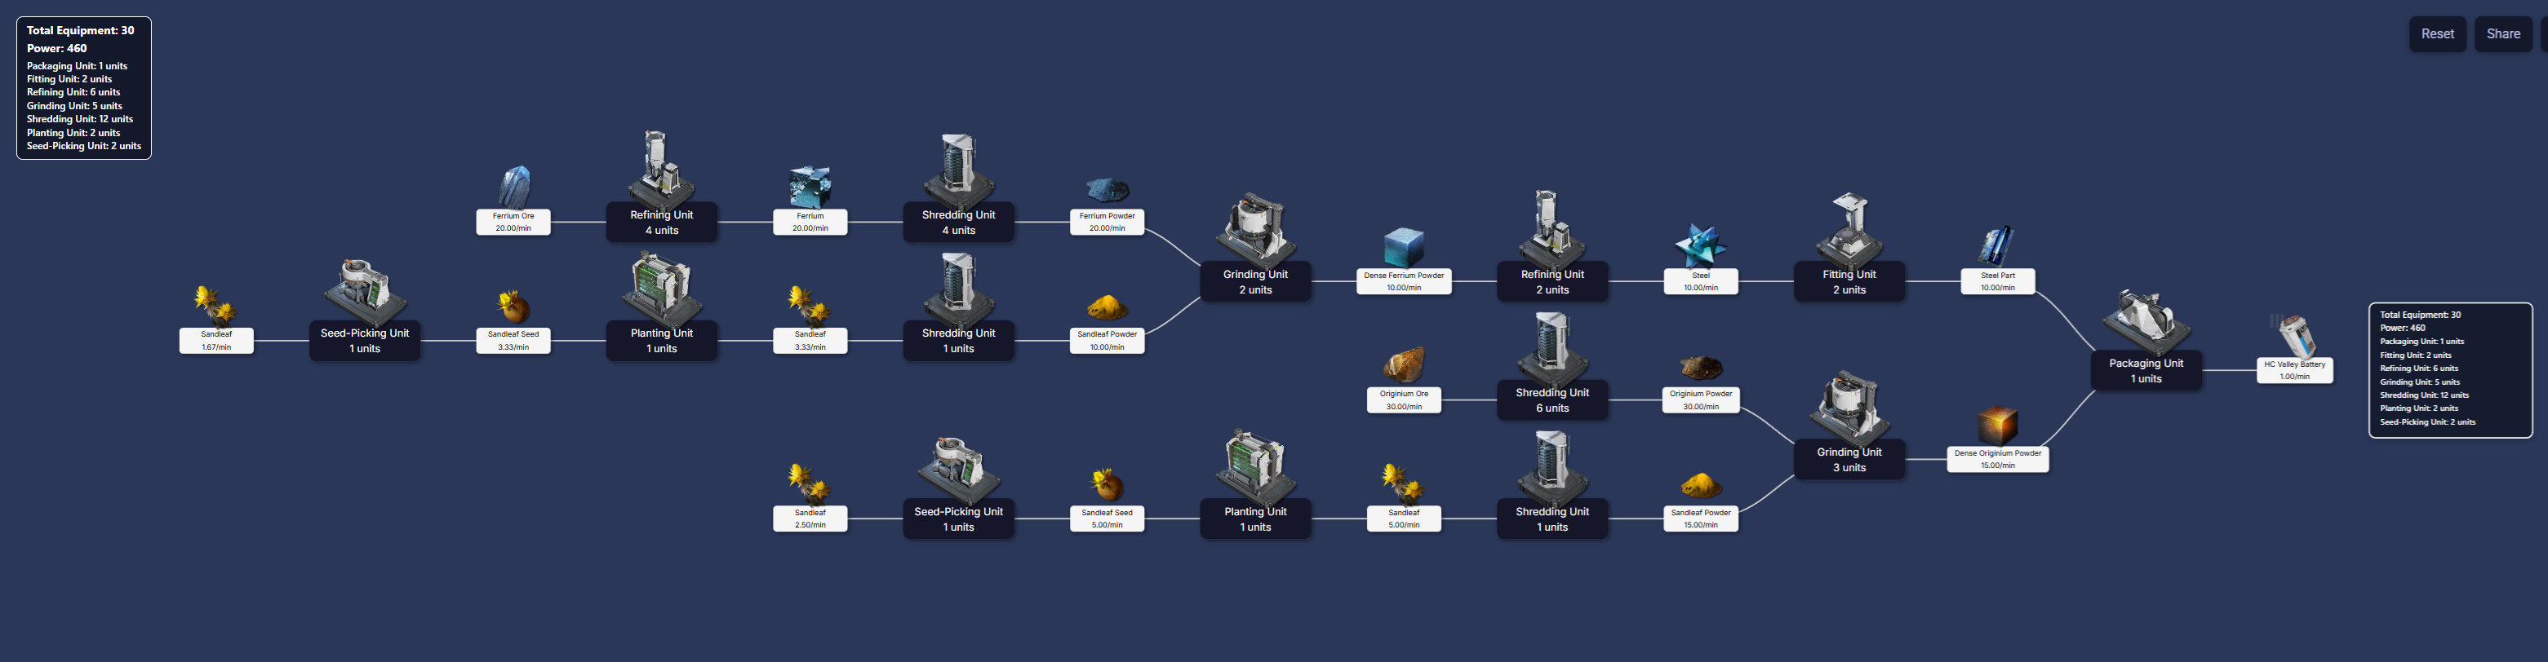The height and width of the screenshot is (662, 2548).
Task: Click 'Packaging Unit: 1 units' in the top-left summary
Action: coord(78,66)
